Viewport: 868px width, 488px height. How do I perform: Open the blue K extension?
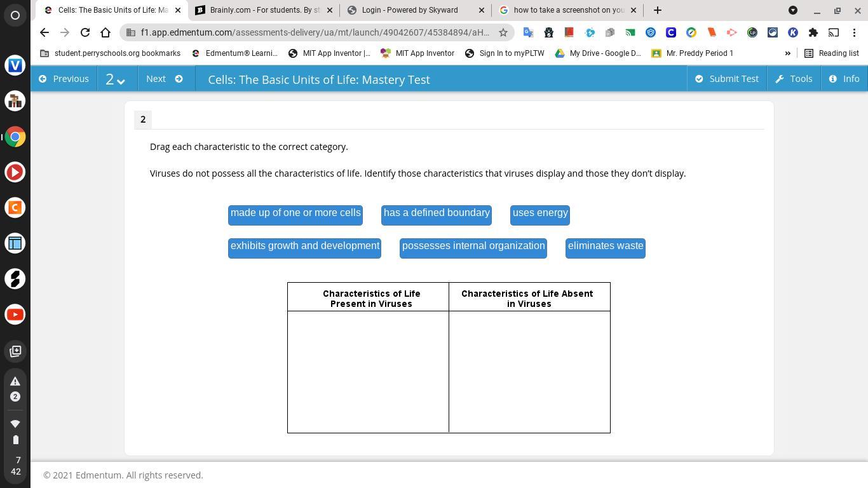tap(792, 32)
